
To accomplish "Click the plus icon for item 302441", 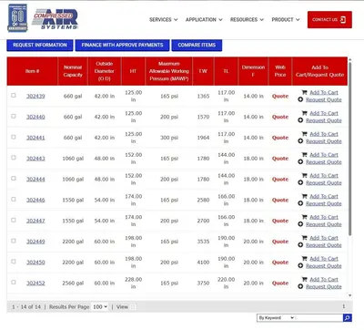I will pos(300,141).
